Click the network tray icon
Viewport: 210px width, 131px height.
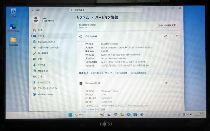click(x=184, y=114)
